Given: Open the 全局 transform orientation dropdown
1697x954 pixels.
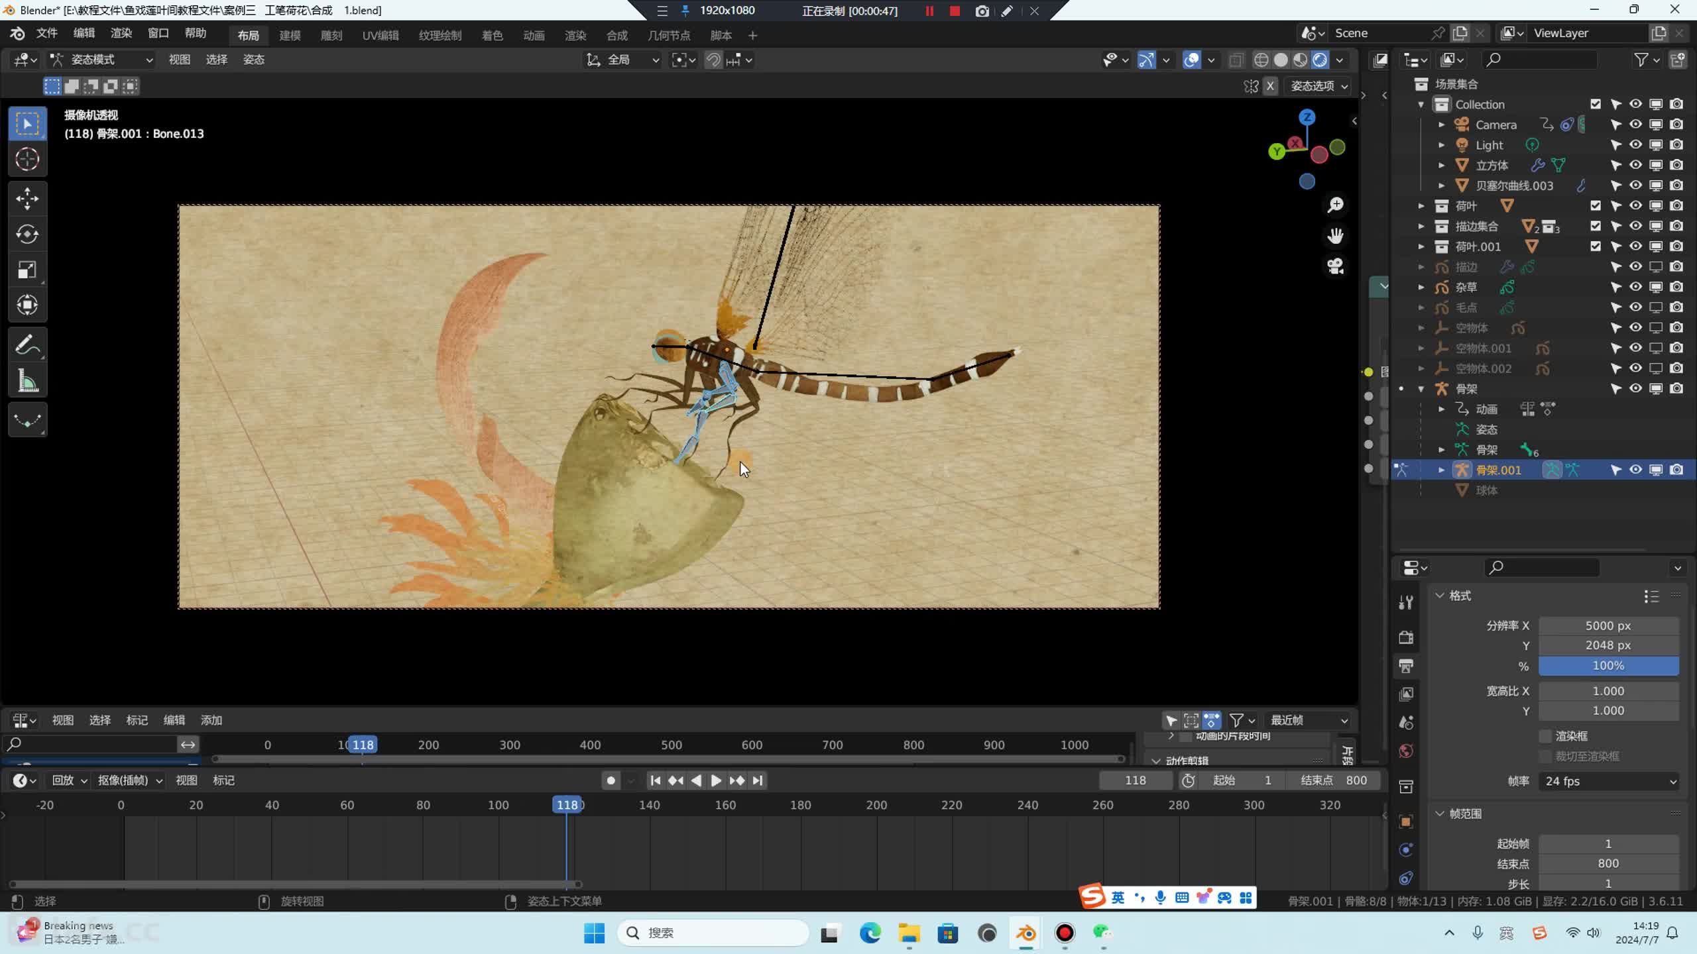Looking at the screenshot, I should pos(623,60).
